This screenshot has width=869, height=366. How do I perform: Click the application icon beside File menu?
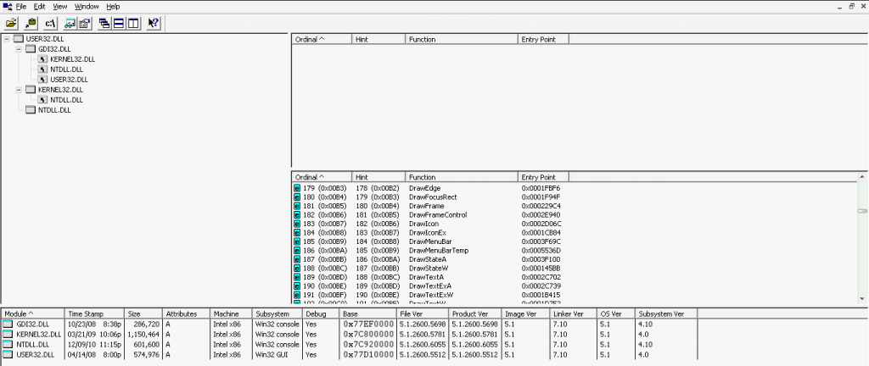[7, 7]
